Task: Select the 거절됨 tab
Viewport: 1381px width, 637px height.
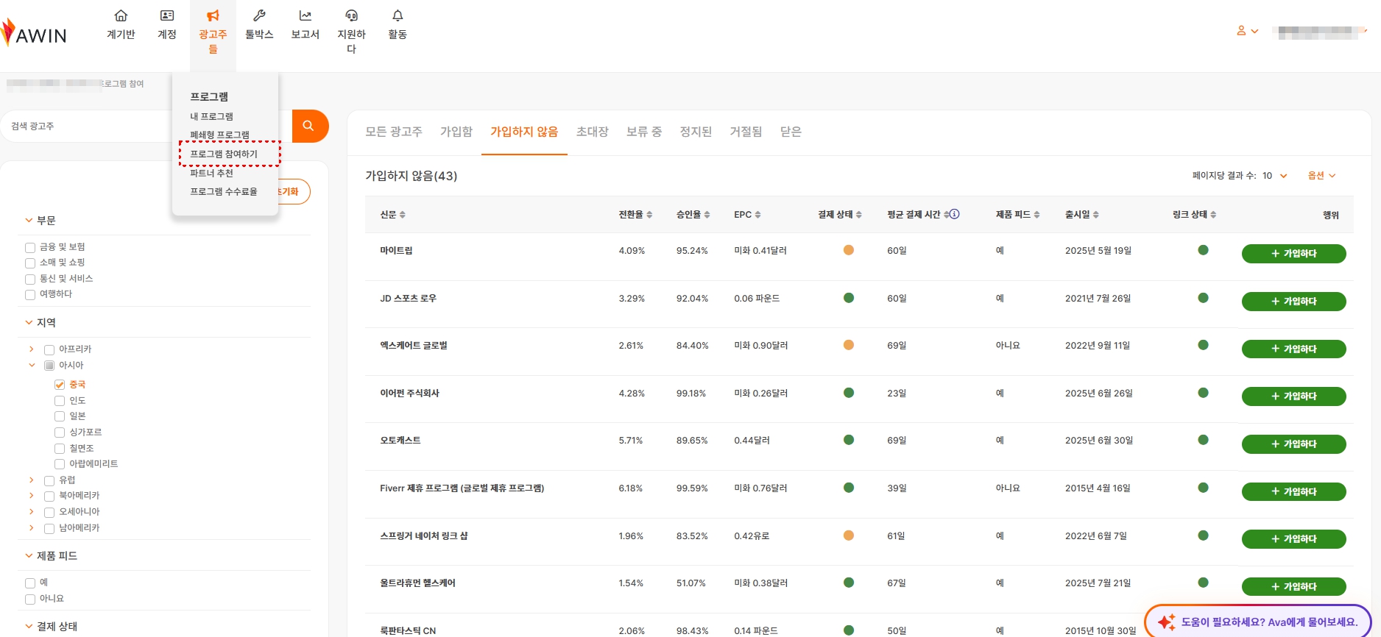Action: point(746,132)
